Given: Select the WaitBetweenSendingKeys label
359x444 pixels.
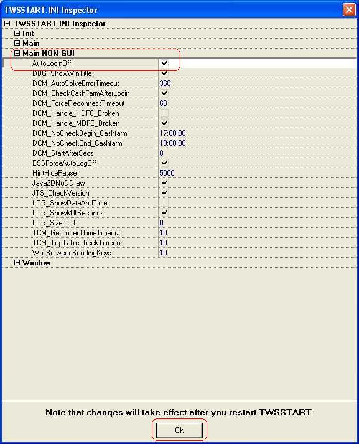Looking at the screenshot, I should coord(72,253).
